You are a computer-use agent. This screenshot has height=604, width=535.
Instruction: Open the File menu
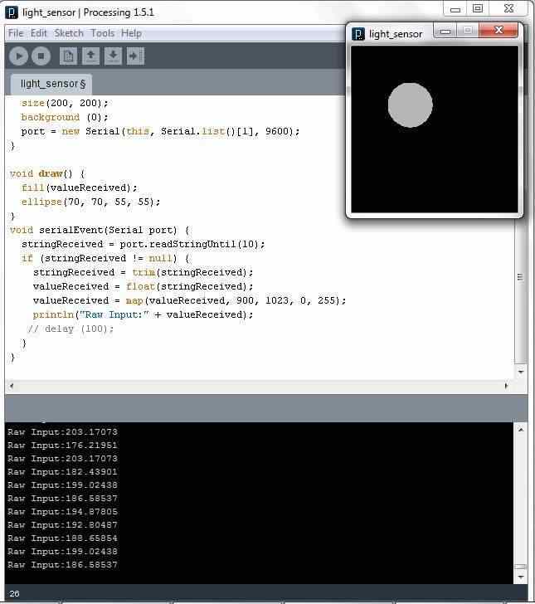click(16, 33)
